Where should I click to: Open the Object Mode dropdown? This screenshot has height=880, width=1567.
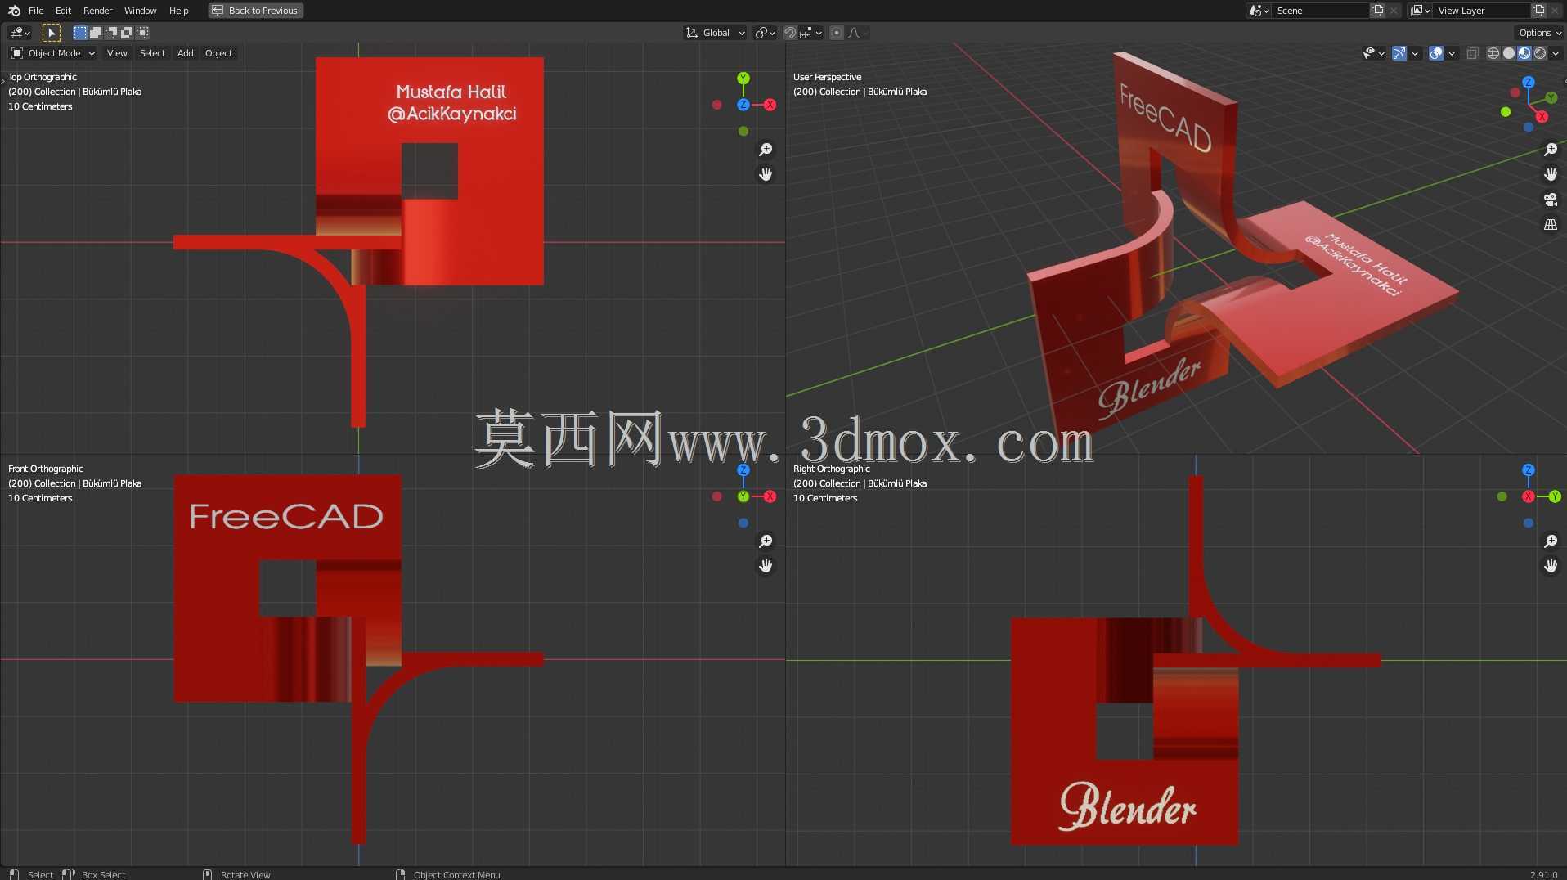53,53
